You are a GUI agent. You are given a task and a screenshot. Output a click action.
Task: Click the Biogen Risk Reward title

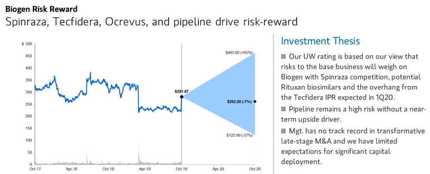click(x=41, y=9)
